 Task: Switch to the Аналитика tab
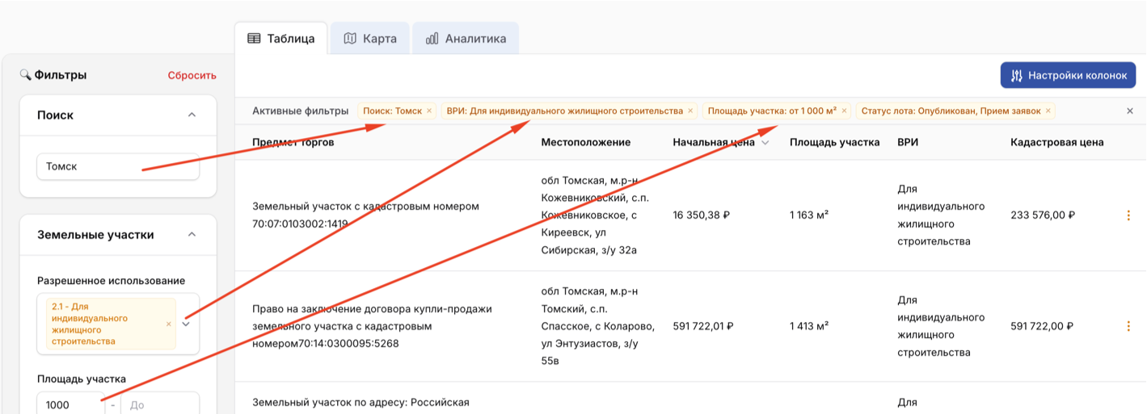(466, 39)
